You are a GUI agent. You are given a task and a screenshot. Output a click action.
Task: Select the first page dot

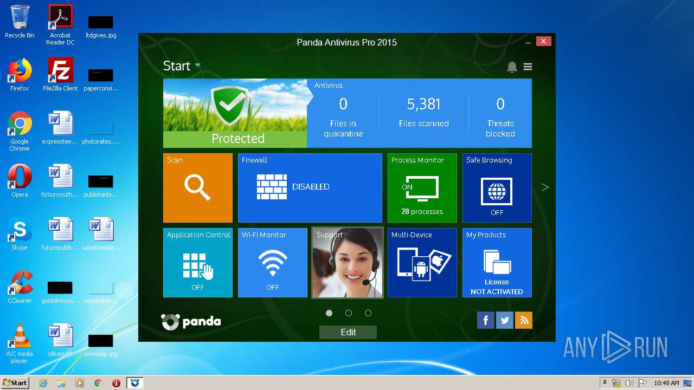point(329,313)
